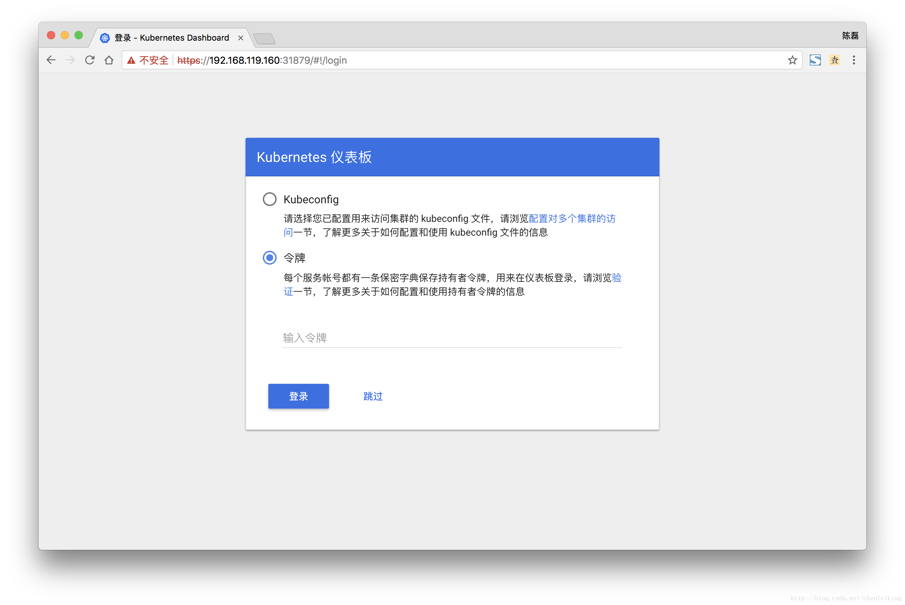Reload the page with the refresh icon
Viewport: 905px width, 605px height.
coord(90,60)
